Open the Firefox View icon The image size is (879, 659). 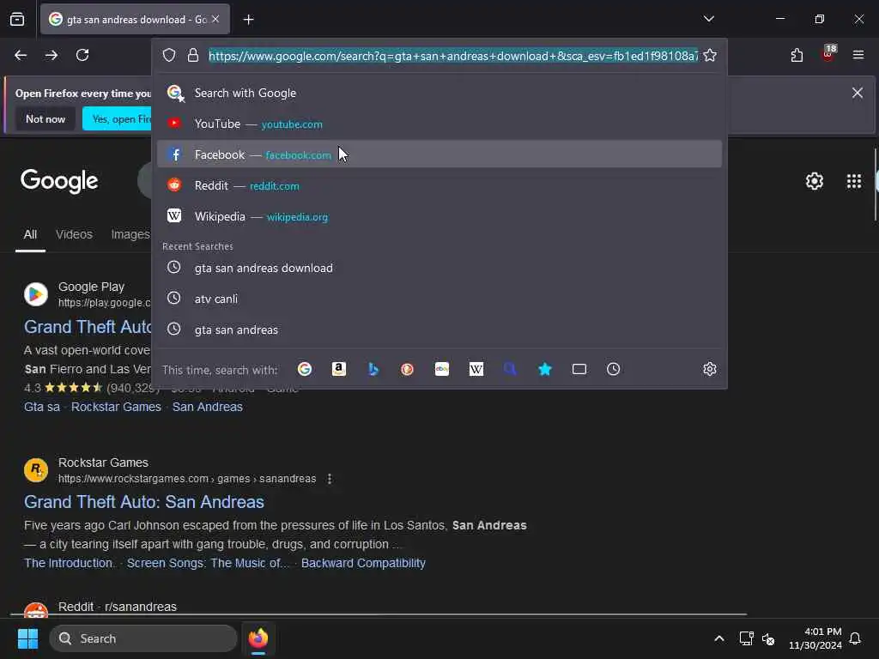click(17, 19)
